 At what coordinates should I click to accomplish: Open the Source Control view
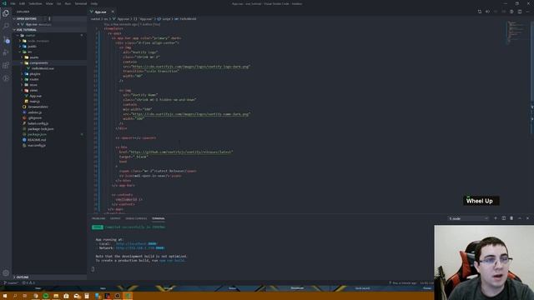pos(6,39)
